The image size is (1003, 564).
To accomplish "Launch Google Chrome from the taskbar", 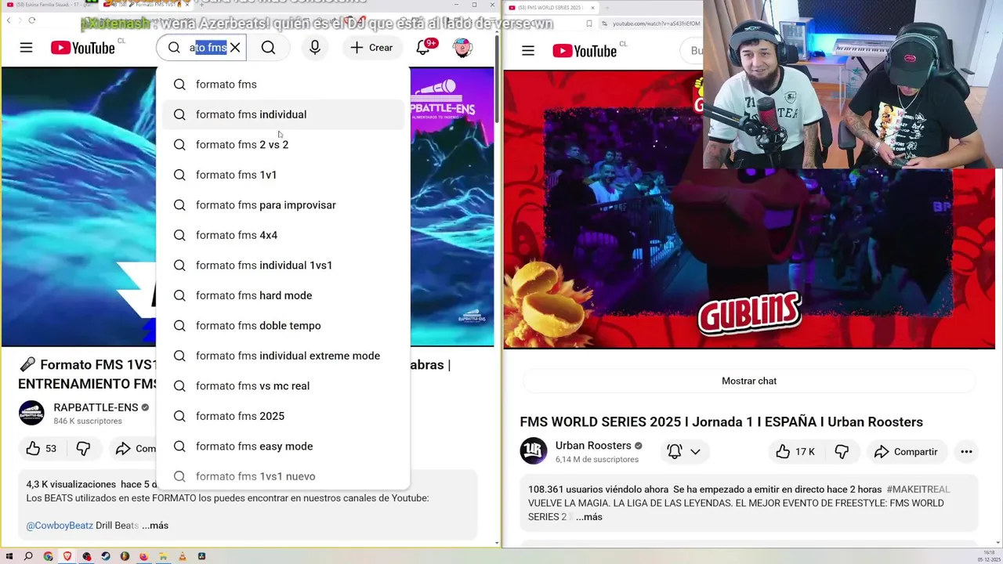I will click(48, 556).
